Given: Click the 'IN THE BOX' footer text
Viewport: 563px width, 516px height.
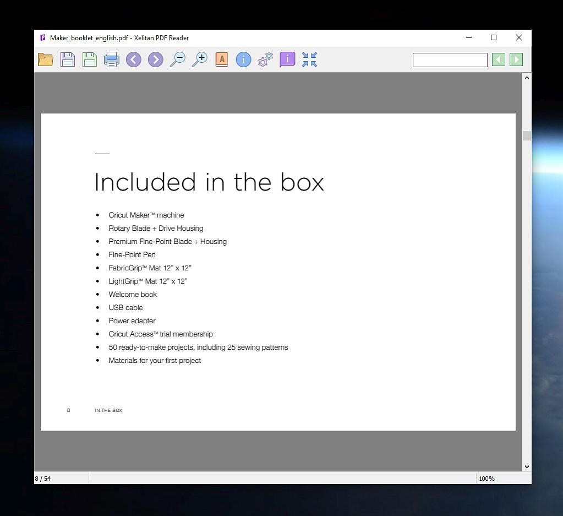Looking at the screenshot, I should pyautogui.click(x=108, y=410).
